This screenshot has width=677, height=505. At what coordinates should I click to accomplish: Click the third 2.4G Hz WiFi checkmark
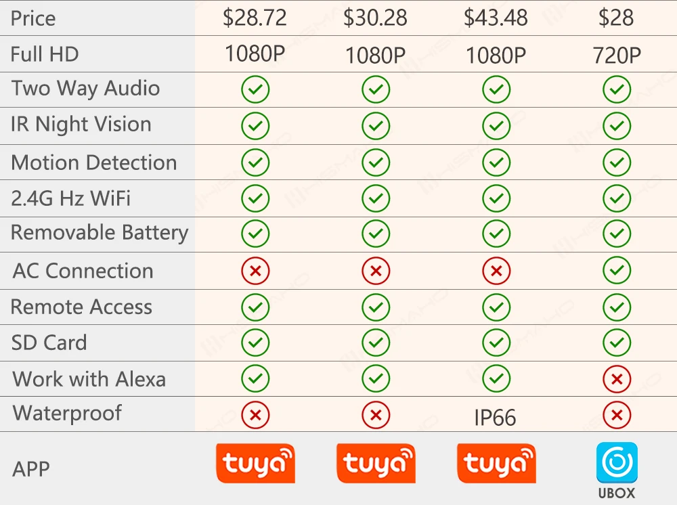pyautogui.click(x=496, y=198)
